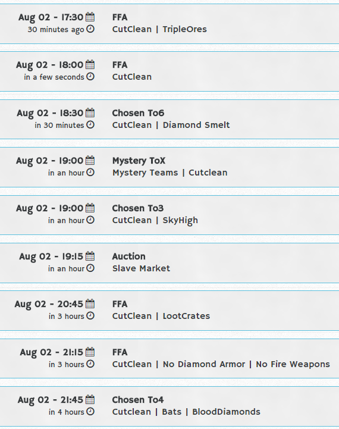Select the Chosen To3 match title
Viewport: 339px width, 429px height.
tap(138, 208)
